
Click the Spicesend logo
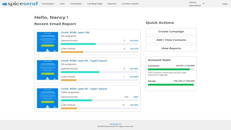pos(20,4)
